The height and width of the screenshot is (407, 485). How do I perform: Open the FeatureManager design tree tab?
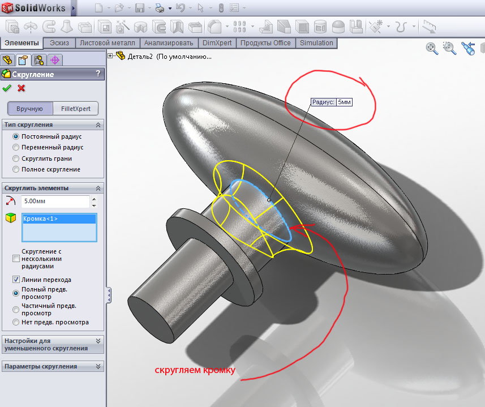coord(8,60)
